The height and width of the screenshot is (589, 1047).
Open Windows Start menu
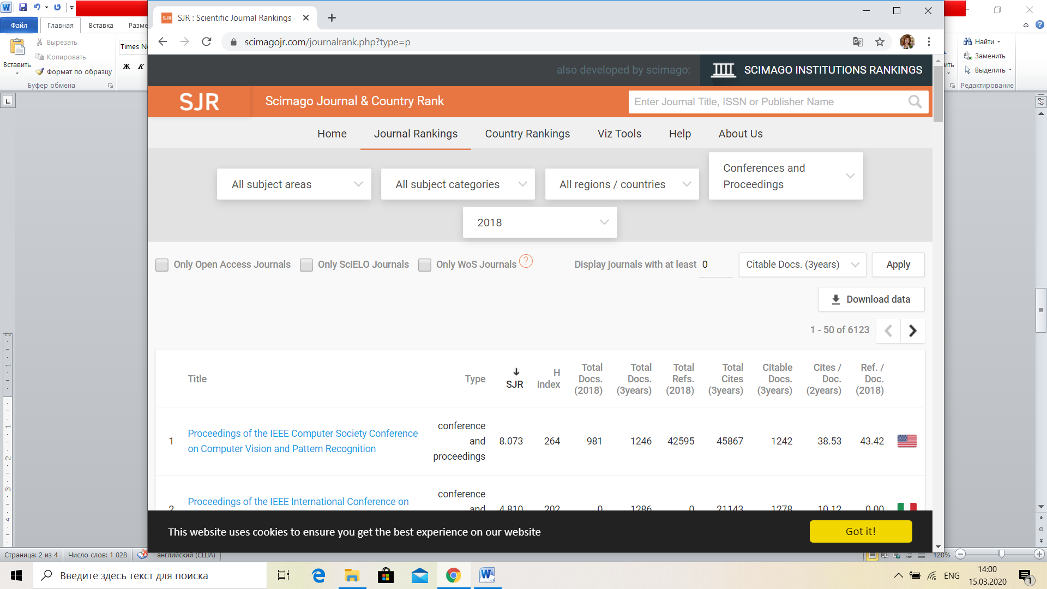pyautogui.click(x=16, y=575)
